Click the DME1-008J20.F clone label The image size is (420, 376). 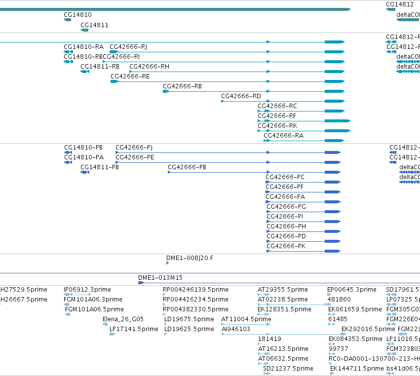[190, 259]
